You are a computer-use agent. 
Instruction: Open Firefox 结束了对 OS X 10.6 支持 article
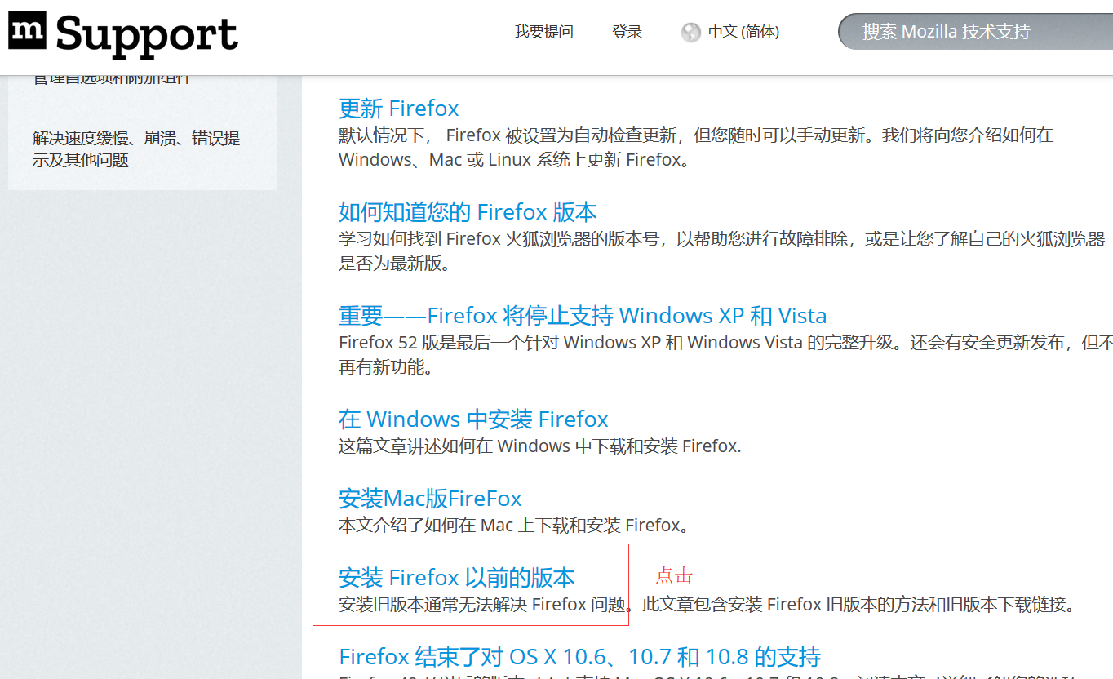[579, 656]
